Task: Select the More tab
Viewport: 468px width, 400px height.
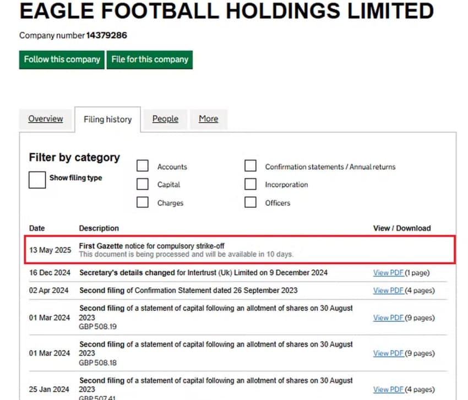Action: pos(208,119)
